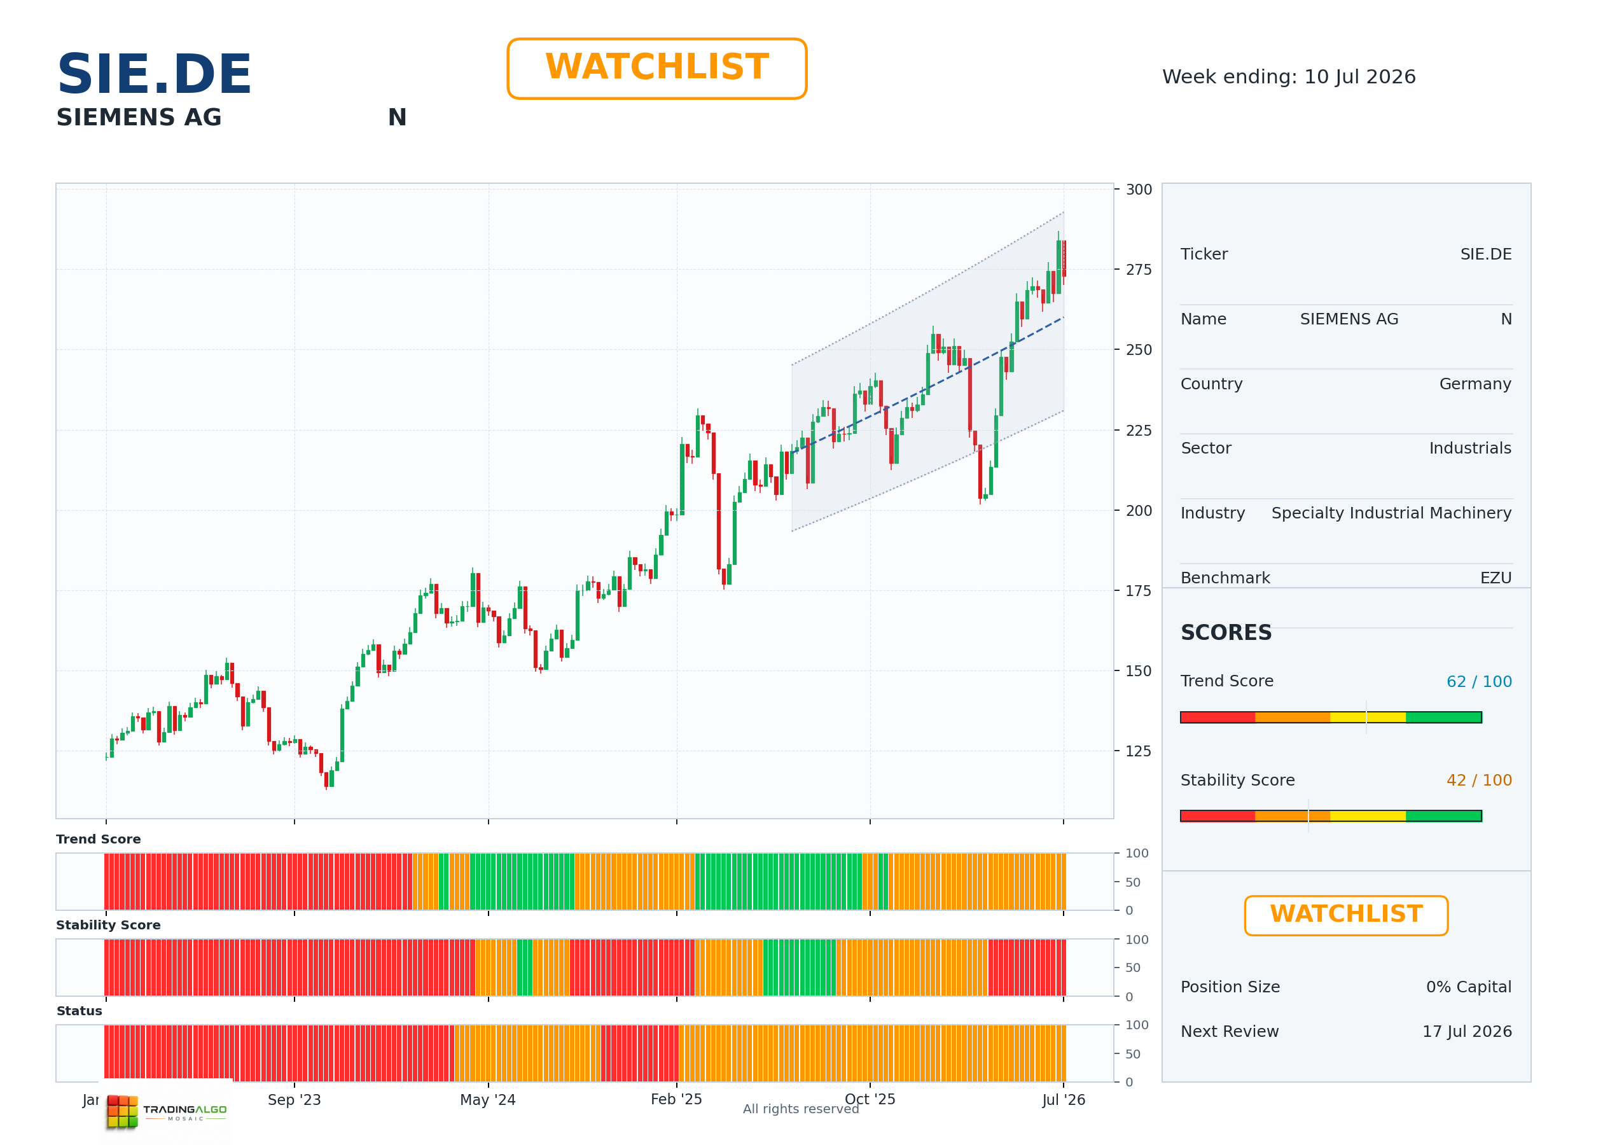This screenshot has height=1145, width=1603.
Task: Click the SIEMENS AG company subtitle
Action: click(x=139, y=117)
